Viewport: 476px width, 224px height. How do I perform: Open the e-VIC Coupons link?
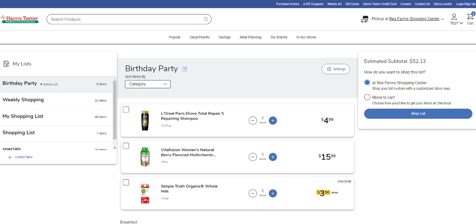313,4
